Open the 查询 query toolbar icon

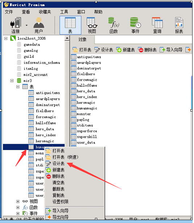tap(157, 25)
